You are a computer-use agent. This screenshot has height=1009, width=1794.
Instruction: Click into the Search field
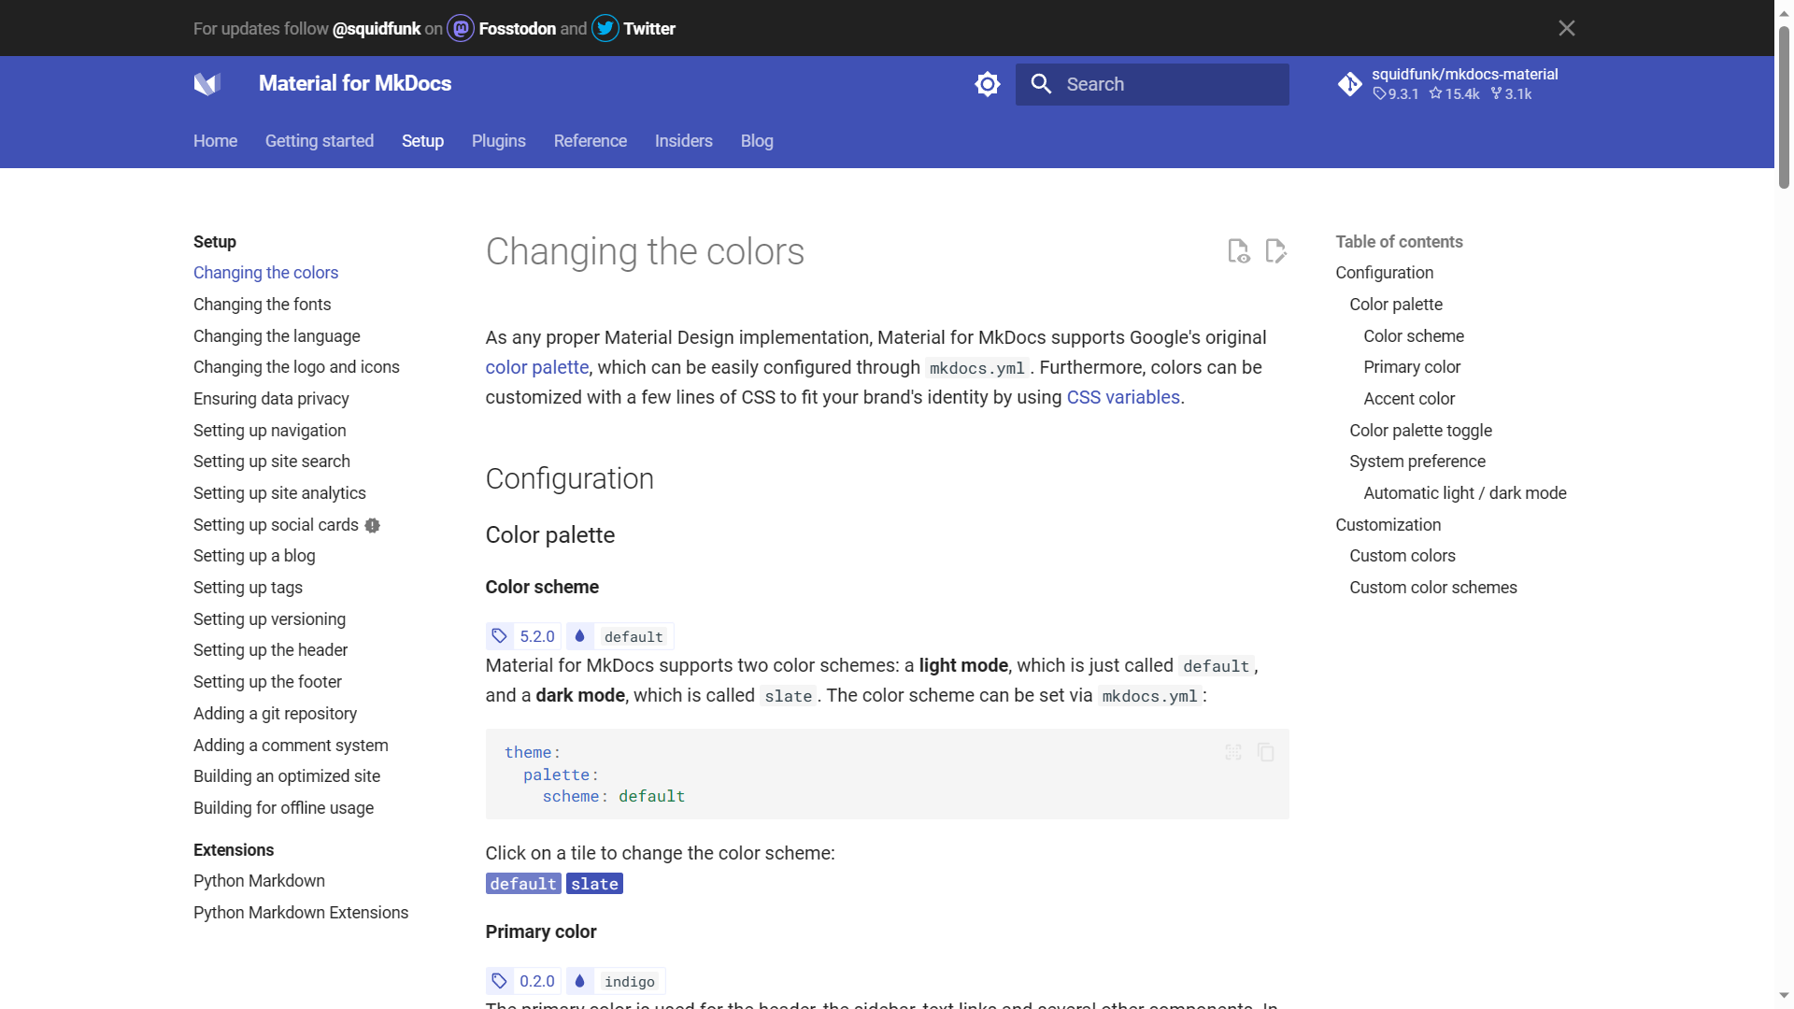click(x=1168, y=84)
